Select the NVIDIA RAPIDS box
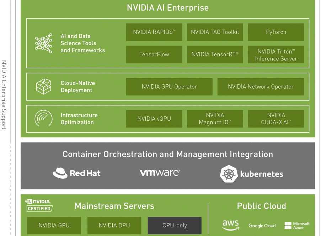This screenshot has width=321, height=236. pyautogui.click(x=154, y=32)
